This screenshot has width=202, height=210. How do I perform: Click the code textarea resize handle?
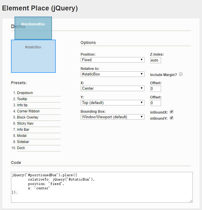point(191,201)
